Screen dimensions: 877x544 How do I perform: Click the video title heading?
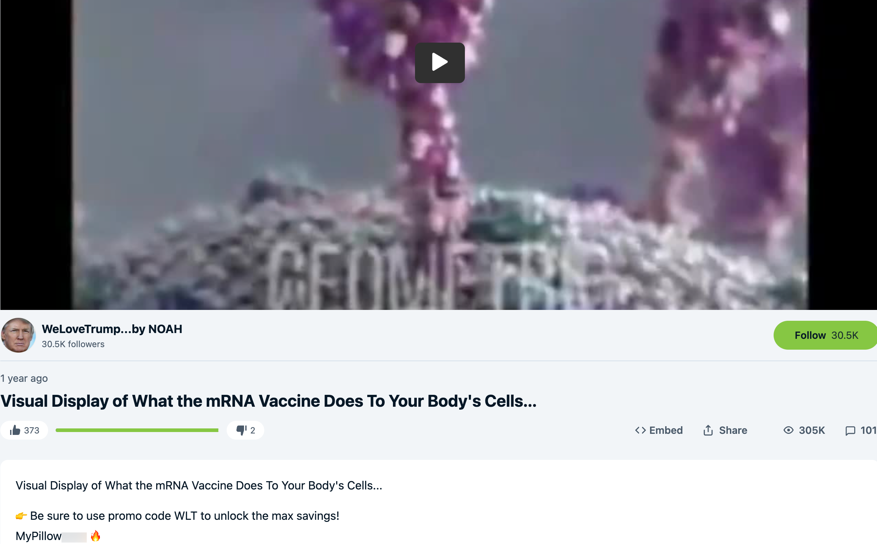click(x=269, y=401)
